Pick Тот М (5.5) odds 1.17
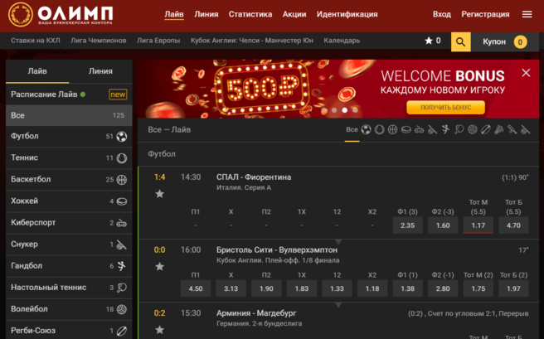 [x=478, y=225]
